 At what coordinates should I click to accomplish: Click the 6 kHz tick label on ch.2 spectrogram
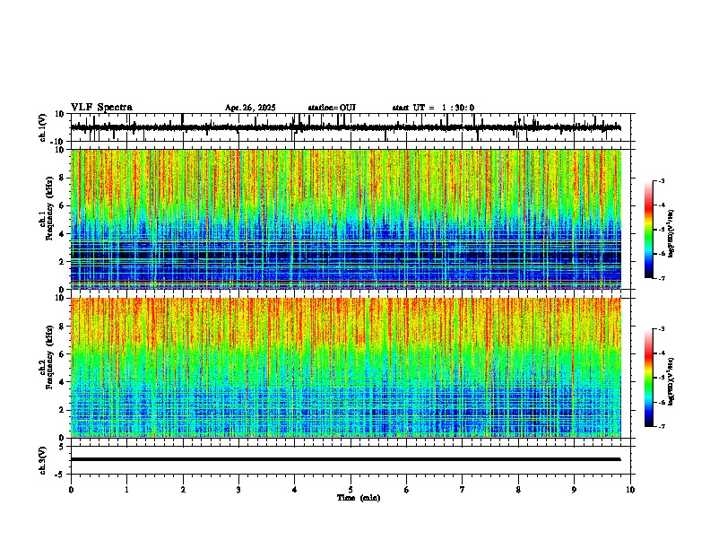click(x=63, y=354)
